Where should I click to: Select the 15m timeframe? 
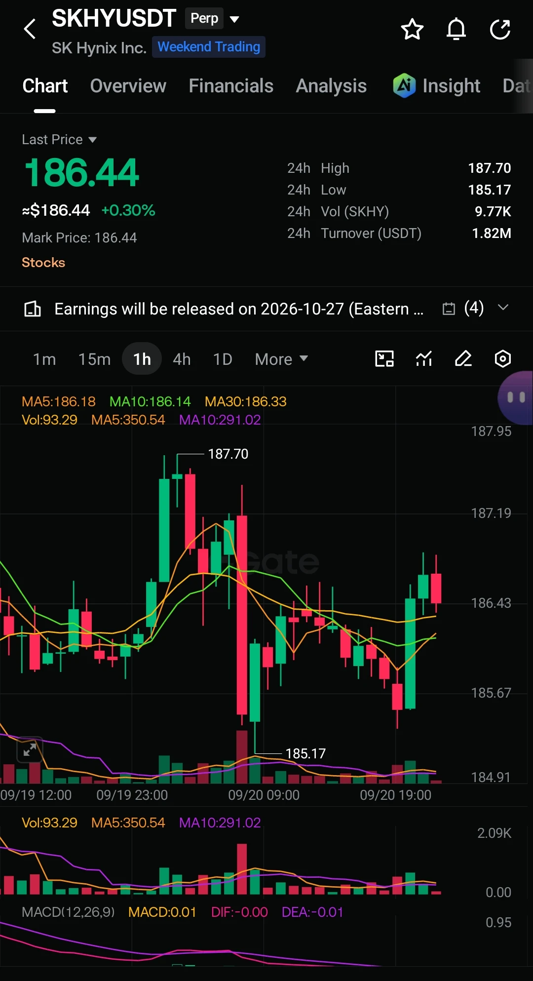click(x=94, y=359)
